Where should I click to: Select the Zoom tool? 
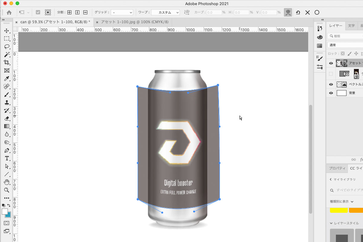[x=6, y=190]
